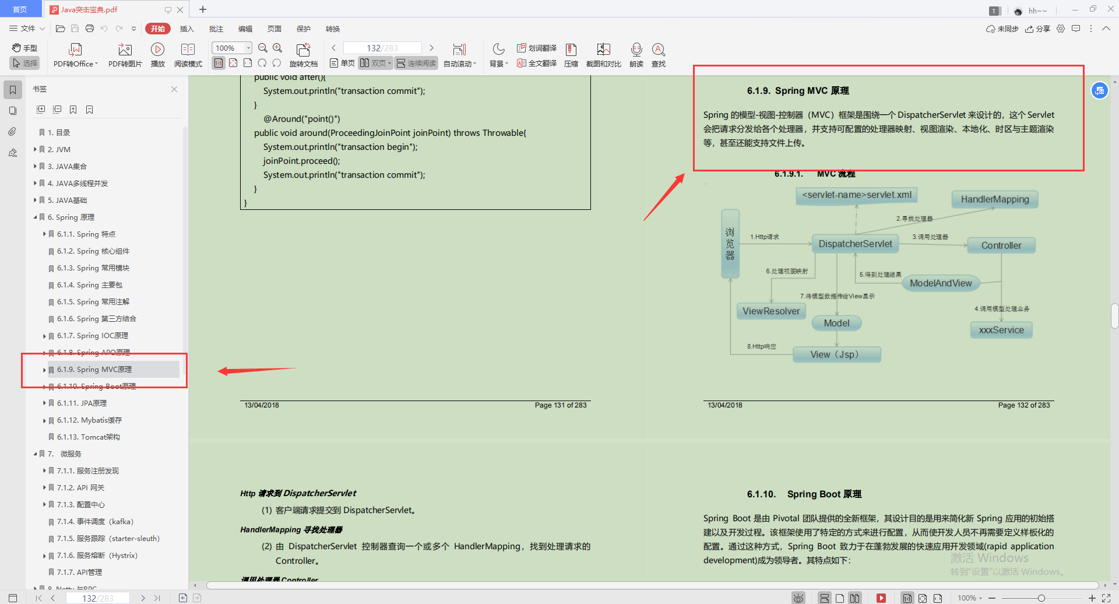Viewport: 1119px width, 604px height.
Task: Go to previous page arrow in toolbar
Action: (334, 48)
